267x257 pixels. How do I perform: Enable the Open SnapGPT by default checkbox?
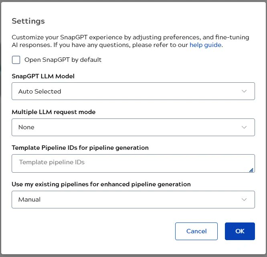pos(16,60)
